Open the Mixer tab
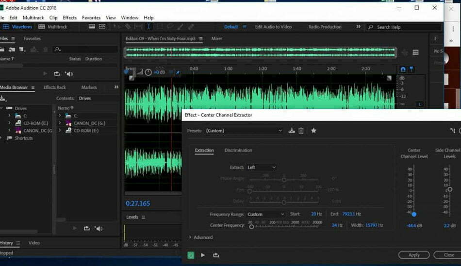This screenshot has height=266, width=461. tap(217, 38)
